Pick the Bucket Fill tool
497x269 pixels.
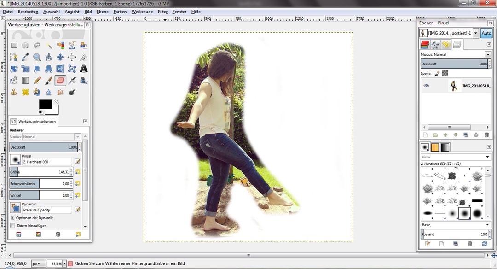tap(14, 81)
